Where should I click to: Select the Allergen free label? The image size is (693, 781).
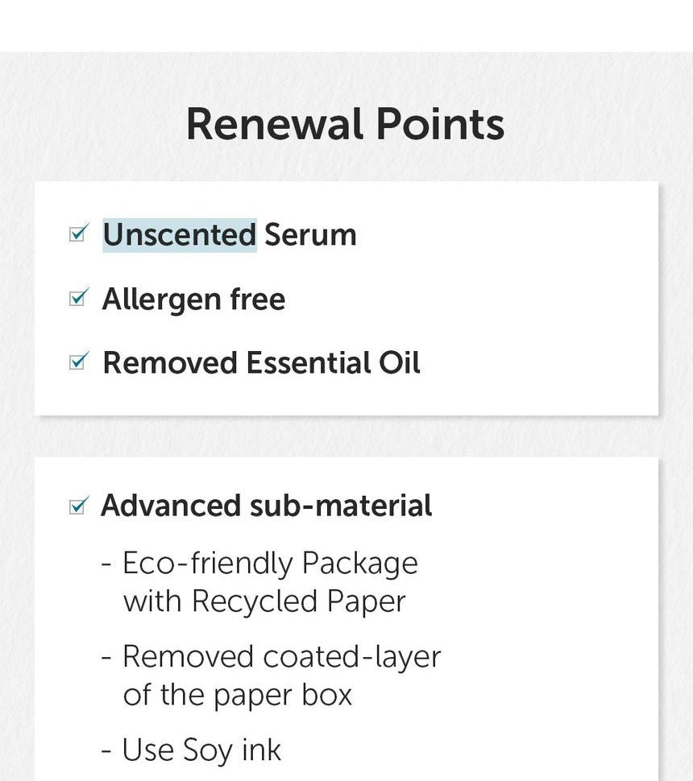tap(193, 300)
